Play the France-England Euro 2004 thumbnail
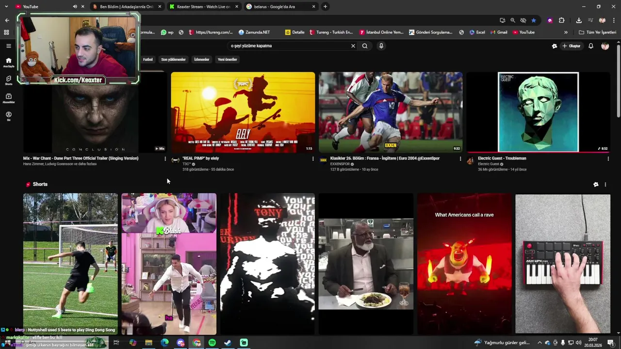This screenshot has width=621, height=349. pyautogui.click(x=391, y=112)
